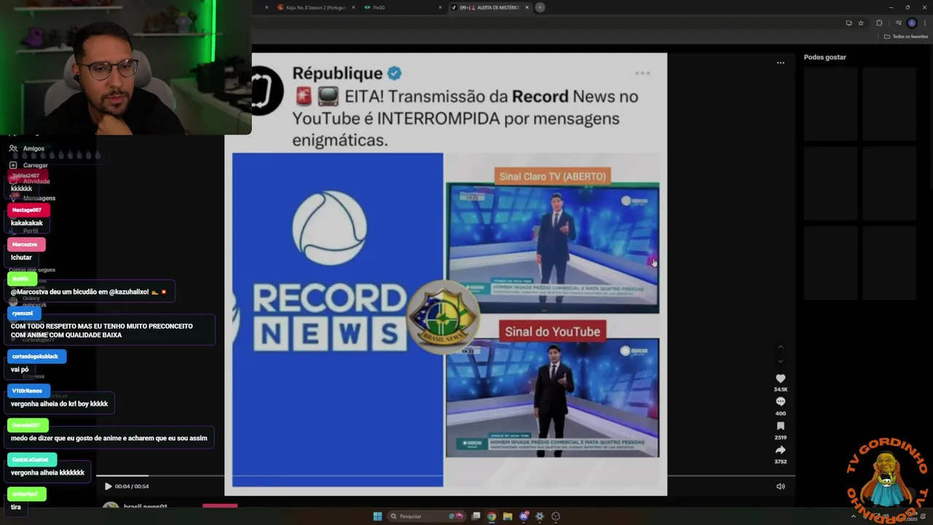The height and width of the screenshot is (525, 933).
Task: Open media controls icon in browser toolbar
Action: point(898,23)
